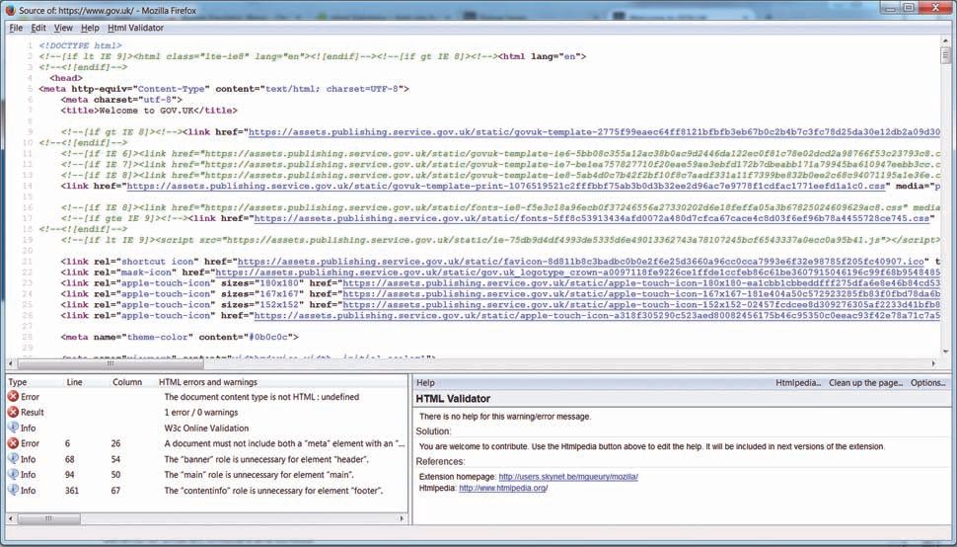Image resolution: width=957 pixels, height=547 pixels.
Task: Click the Htmlpedia... button
Action: (798, 383)
